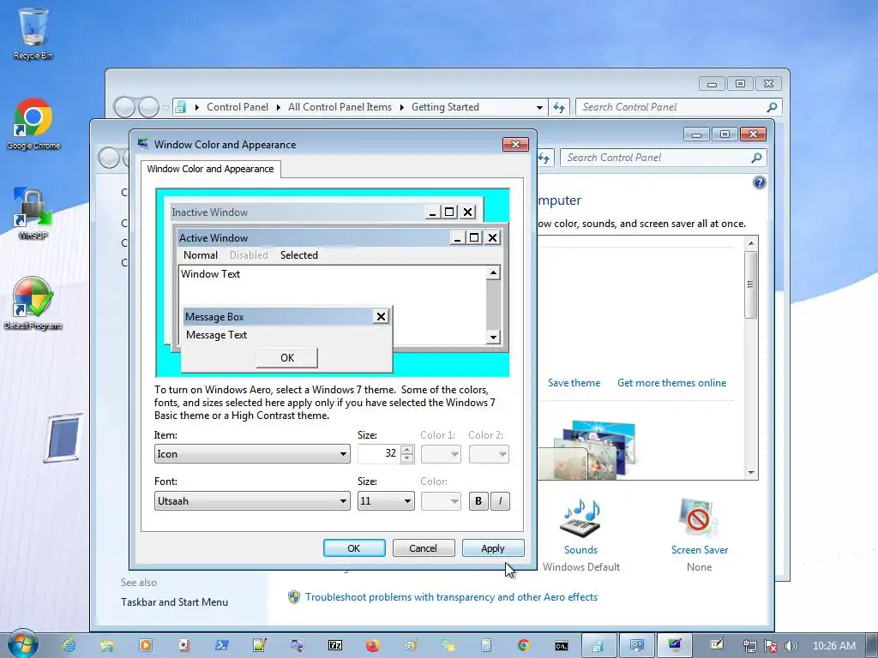This screenshot has height=658, width=878.
Task: Launch Chrome from the taskbar
Action: point(524,646)
